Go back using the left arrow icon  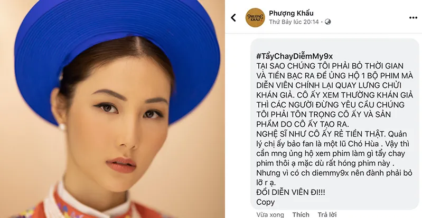(233, 18)
